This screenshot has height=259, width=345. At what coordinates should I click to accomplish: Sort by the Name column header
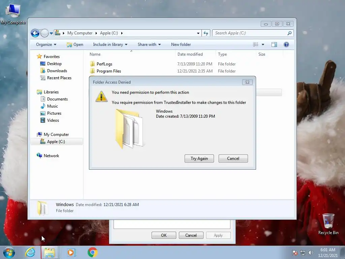[131, 54]
